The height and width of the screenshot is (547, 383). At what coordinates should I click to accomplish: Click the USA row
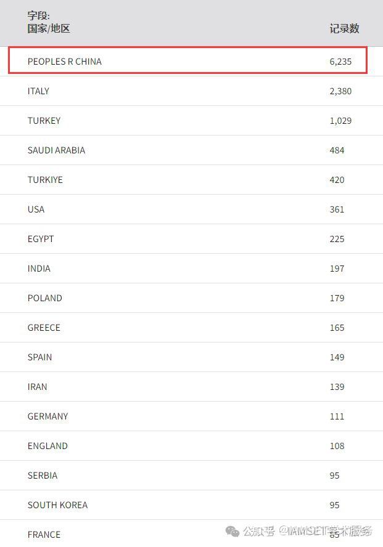36,209
